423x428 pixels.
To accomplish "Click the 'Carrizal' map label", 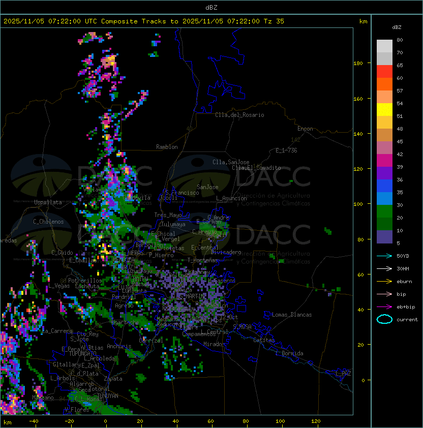I will [x=151, y=341].
